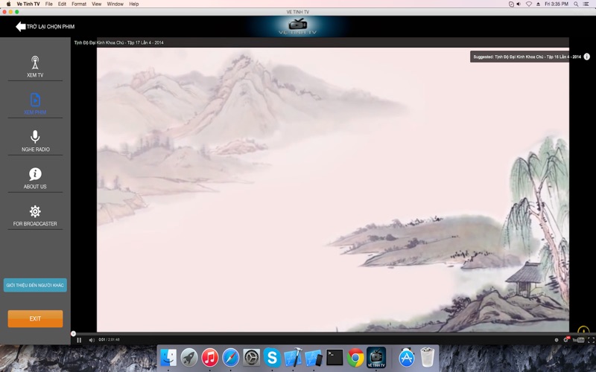The height and width of the screenshot is (372, 596).
Task: Open the Format menu
Action: pos(79,4)
